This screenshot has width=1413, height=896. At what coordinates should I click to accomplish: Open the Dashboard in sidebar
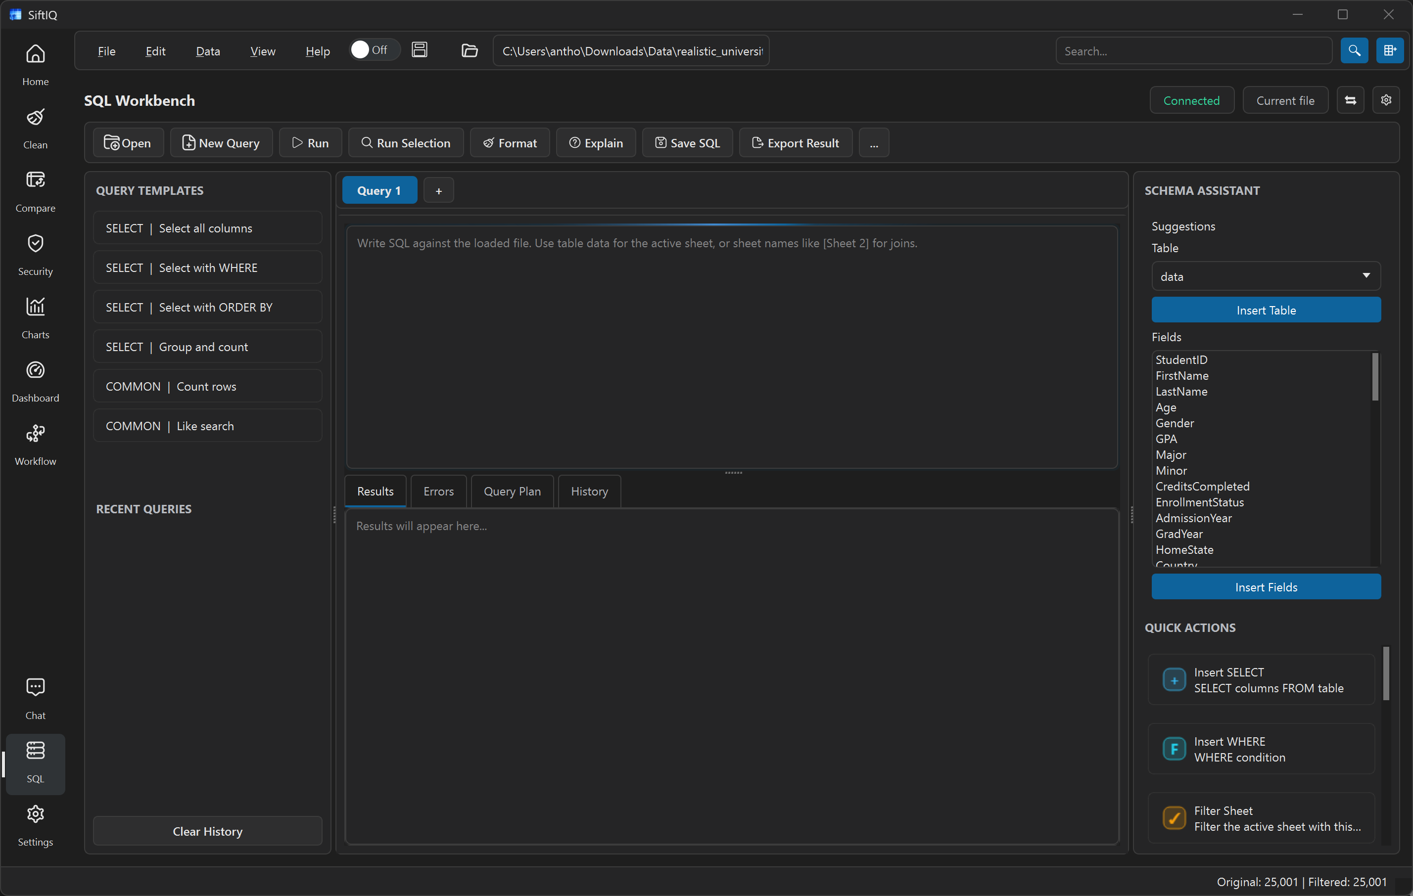[35, 381]
